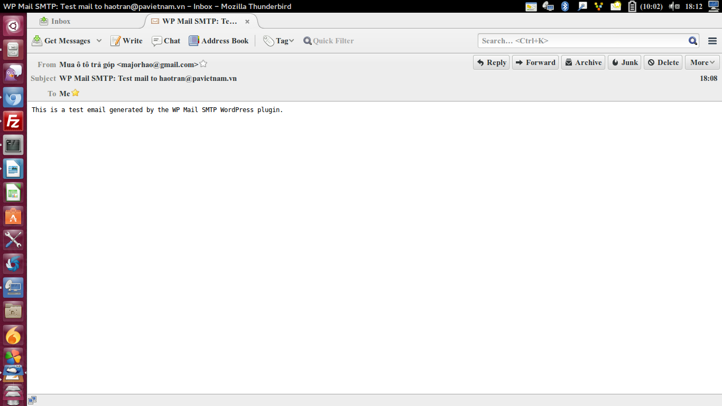Viewport: 722px width, 406px height.
Task: Archive this message
Action: [x=583, y=62]
